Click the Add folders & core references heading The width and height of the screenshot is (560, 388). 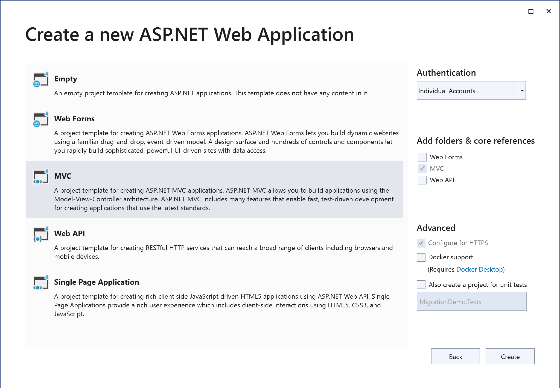click(476, 141)
